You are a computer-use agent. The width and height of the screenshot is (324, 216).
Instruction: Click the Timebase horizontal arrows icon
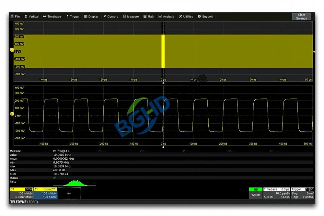tap(45, 17)
